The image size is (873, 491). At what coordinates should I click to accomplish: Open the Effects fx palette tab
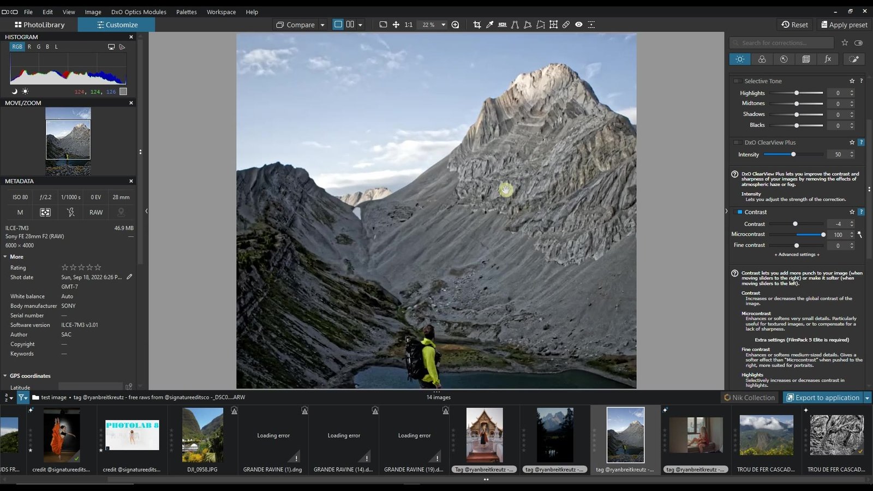[x=828, y=59]
